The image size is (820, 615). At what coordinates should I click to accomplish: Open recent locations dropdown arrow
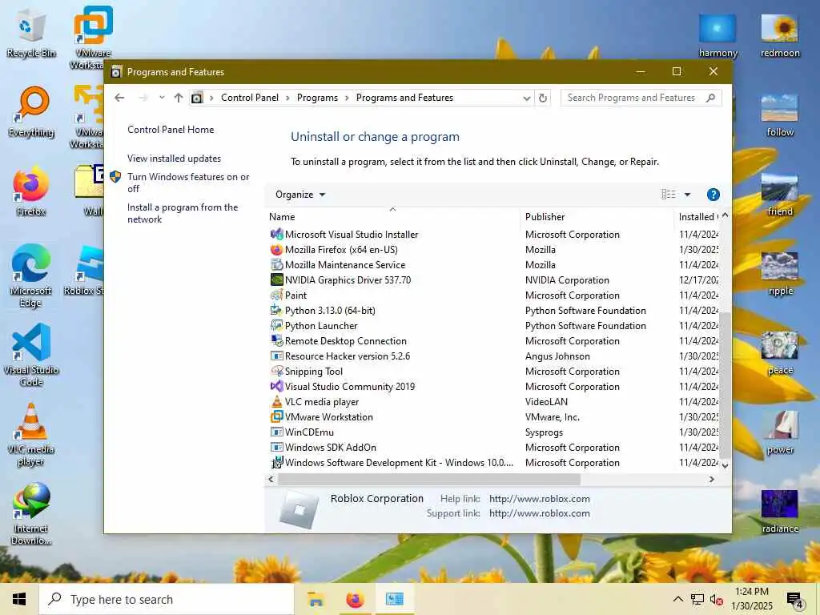click(162, 98)
